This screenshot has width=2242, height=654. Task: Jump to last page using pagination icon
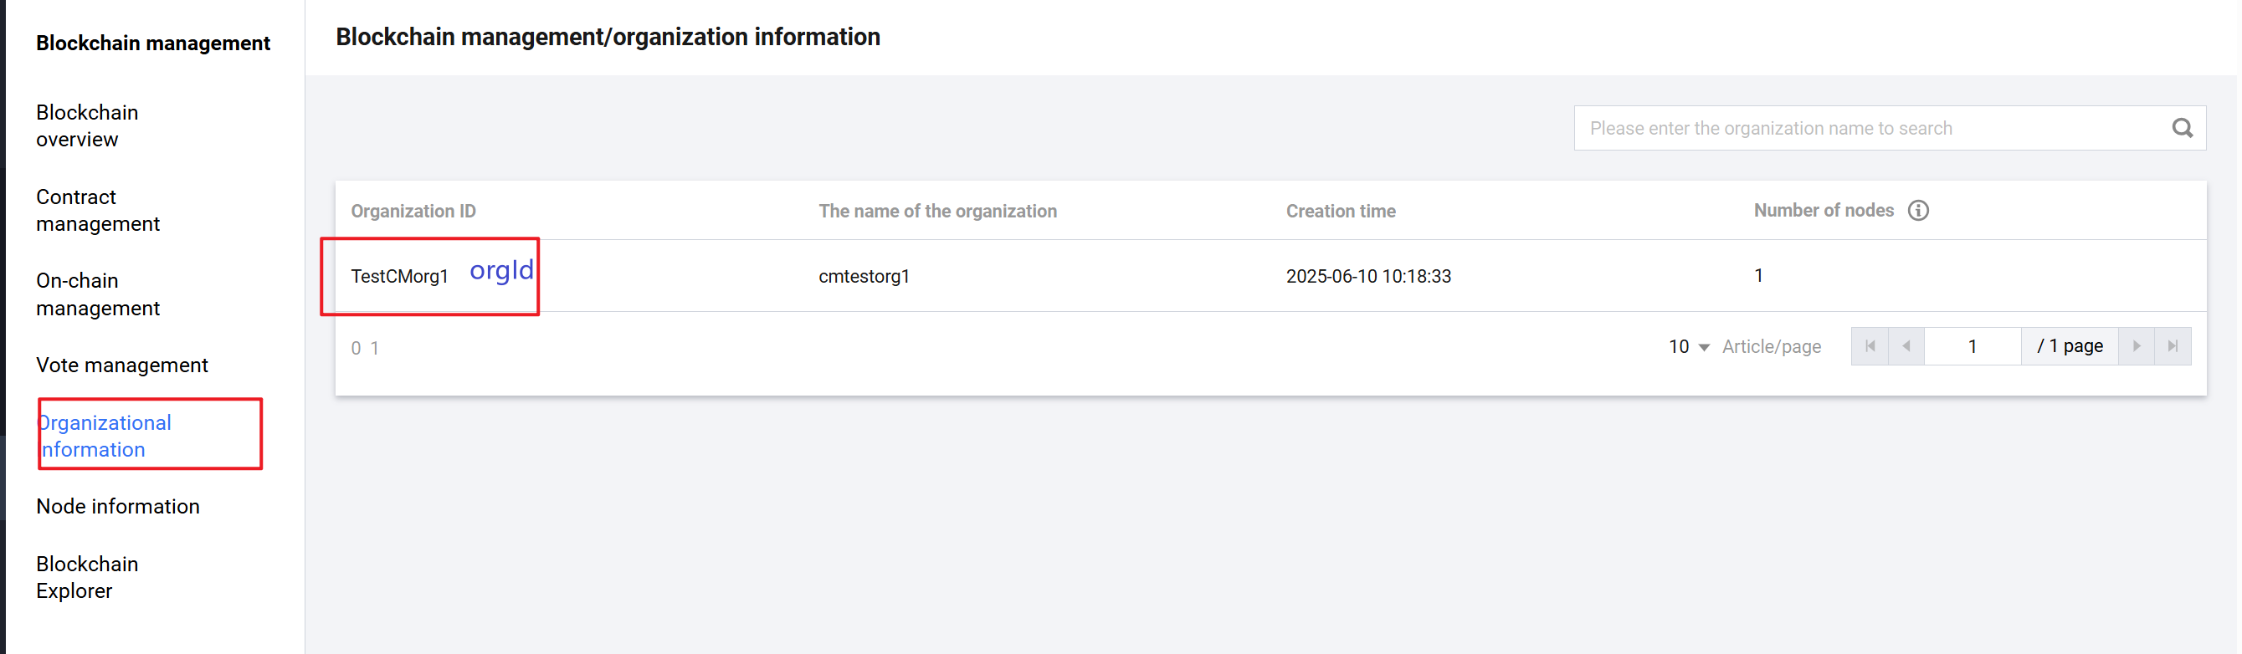tap(2173, 345)
